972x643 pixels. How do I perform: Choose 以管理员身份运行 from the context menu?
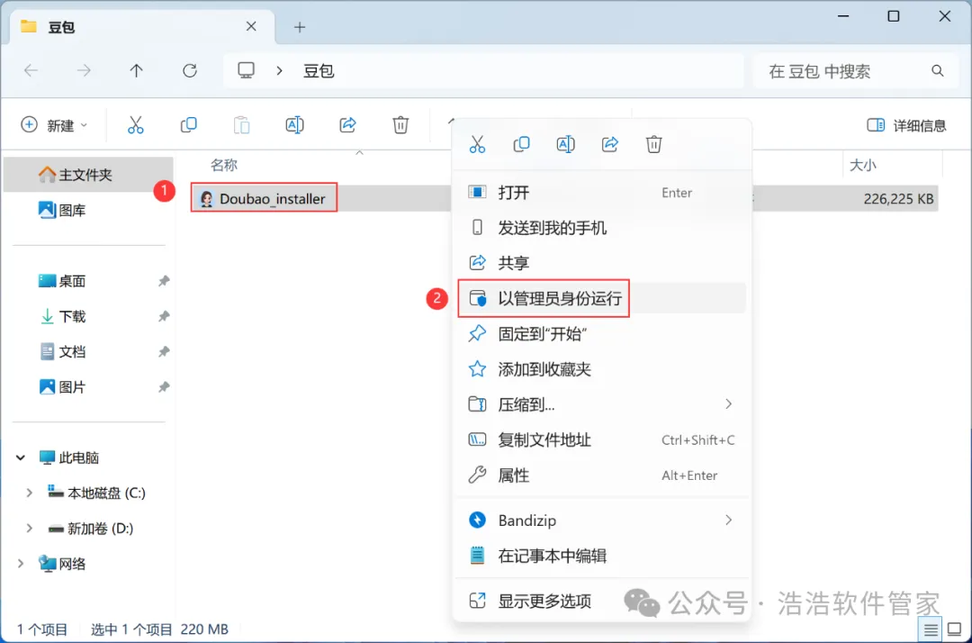601,298
